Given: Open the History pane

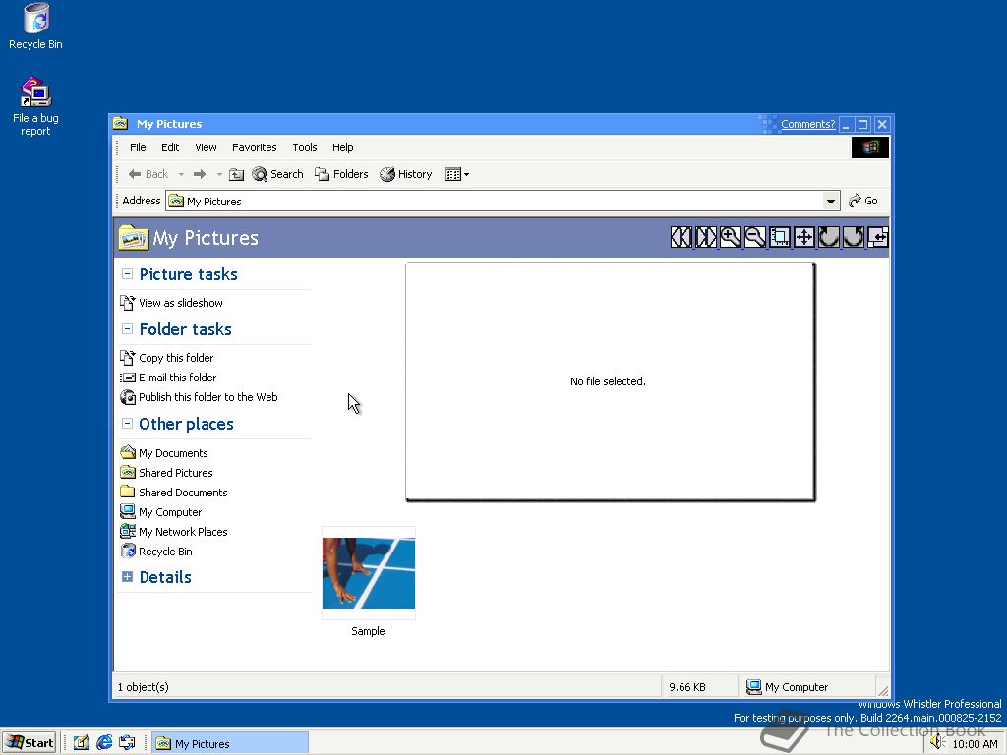Looking at the screenshot, I should pyautogui.click(x=406, y=174).
